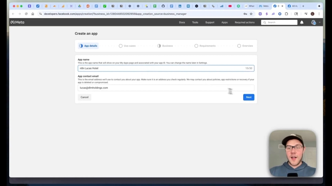
Task: Bookmark this page with star icon
Action: (251, 14)
